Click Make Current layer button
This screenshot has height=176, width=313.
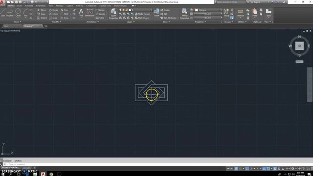(x=142, y=14)
